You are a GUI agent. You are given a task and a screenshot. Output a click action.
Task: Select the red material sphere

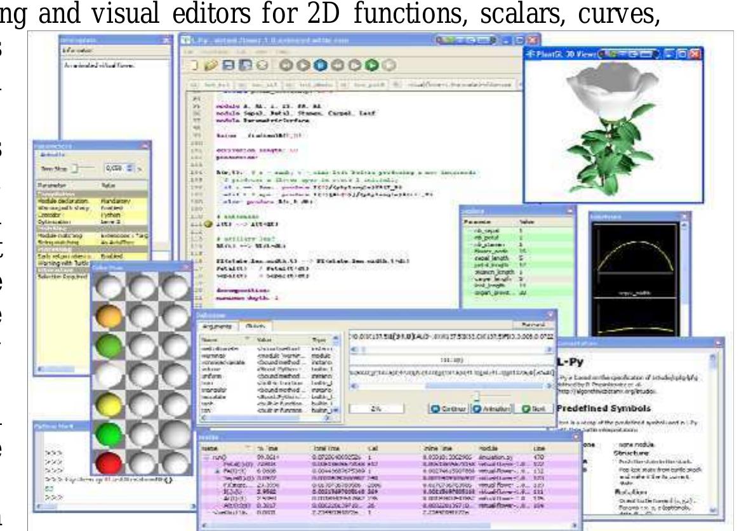click(x=109, y=462)
